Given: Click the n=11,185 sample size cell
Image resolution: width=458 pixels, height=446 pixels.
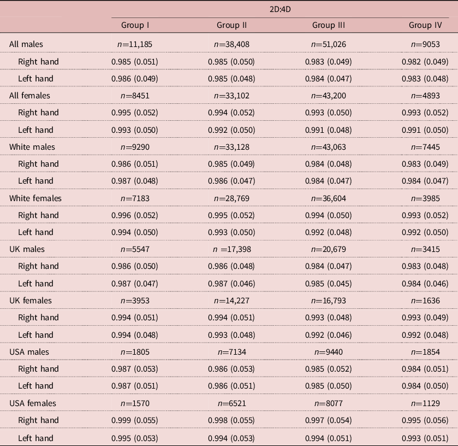Looking at the screenshot, I should (x=135, y=44).
